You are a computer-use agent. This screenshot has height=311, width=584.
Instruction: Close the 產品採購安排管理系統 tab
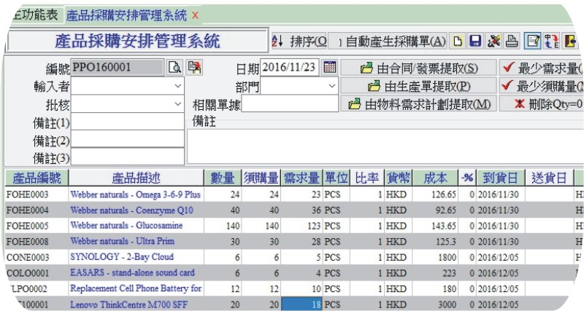point(195,15)
